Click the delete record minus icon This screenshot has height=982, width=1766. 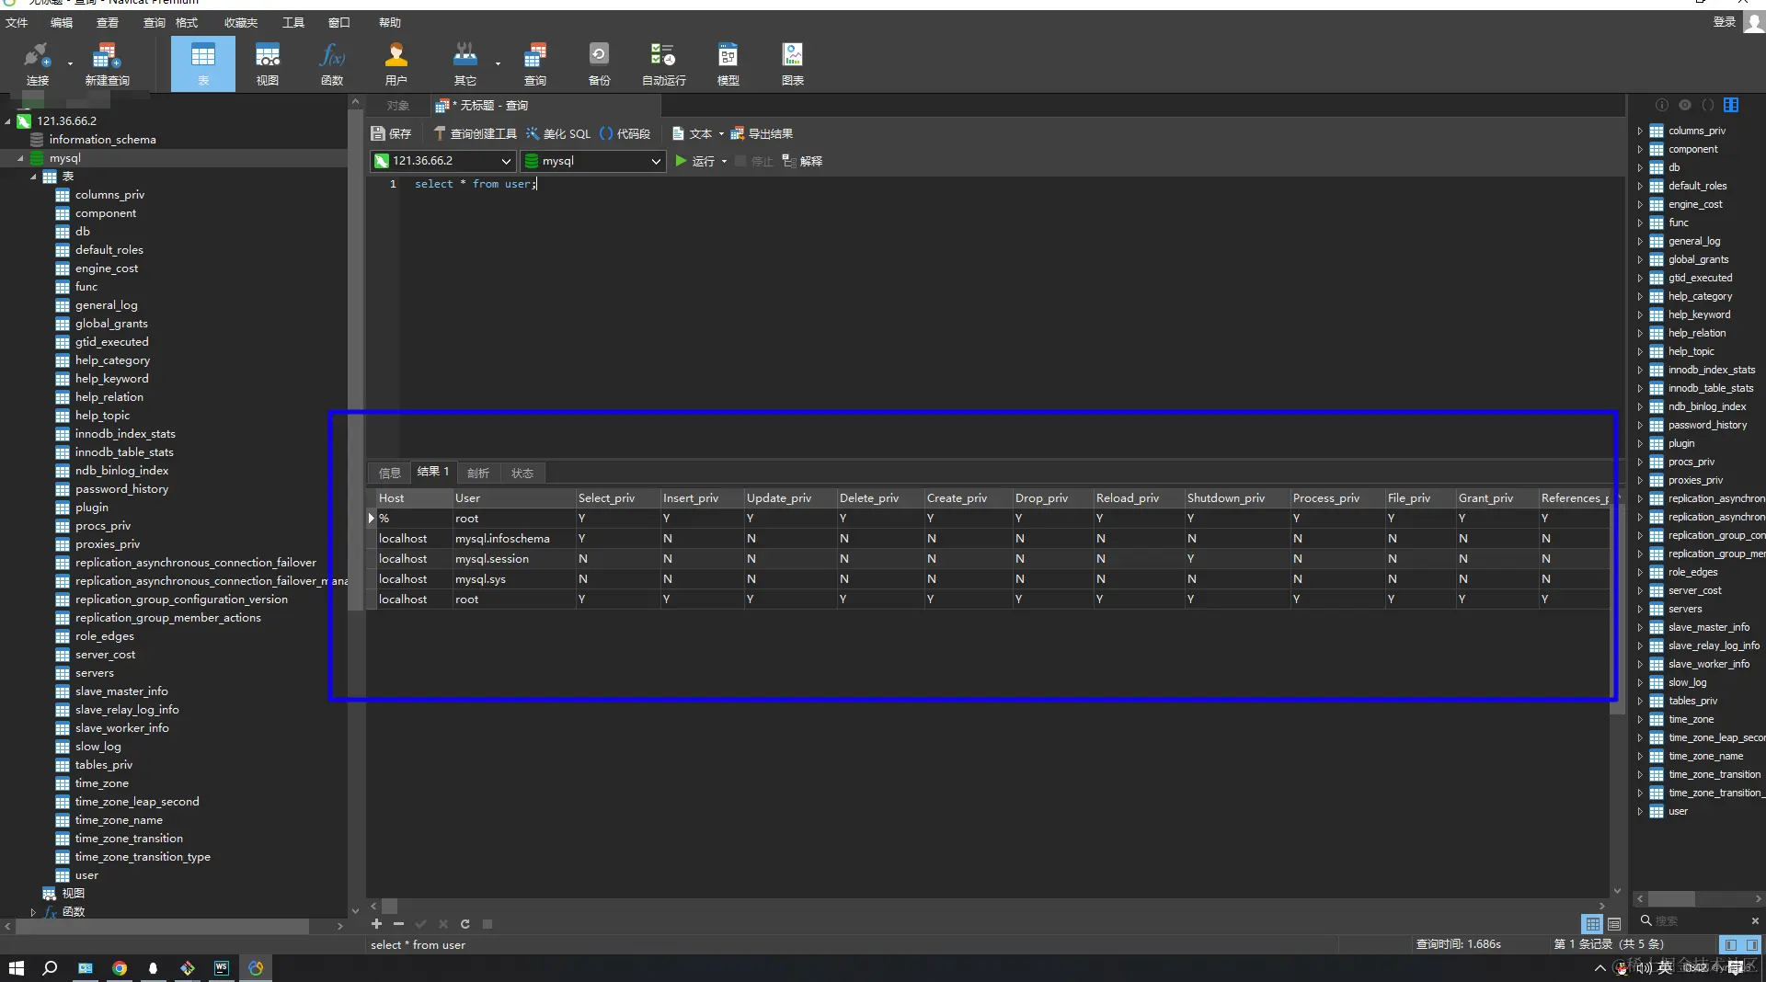click(398, 923)
